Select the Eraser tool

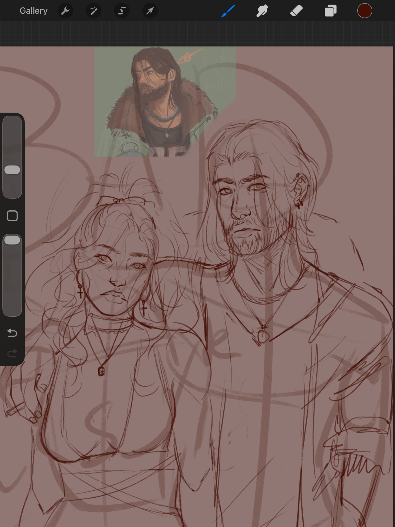[296, 11]
